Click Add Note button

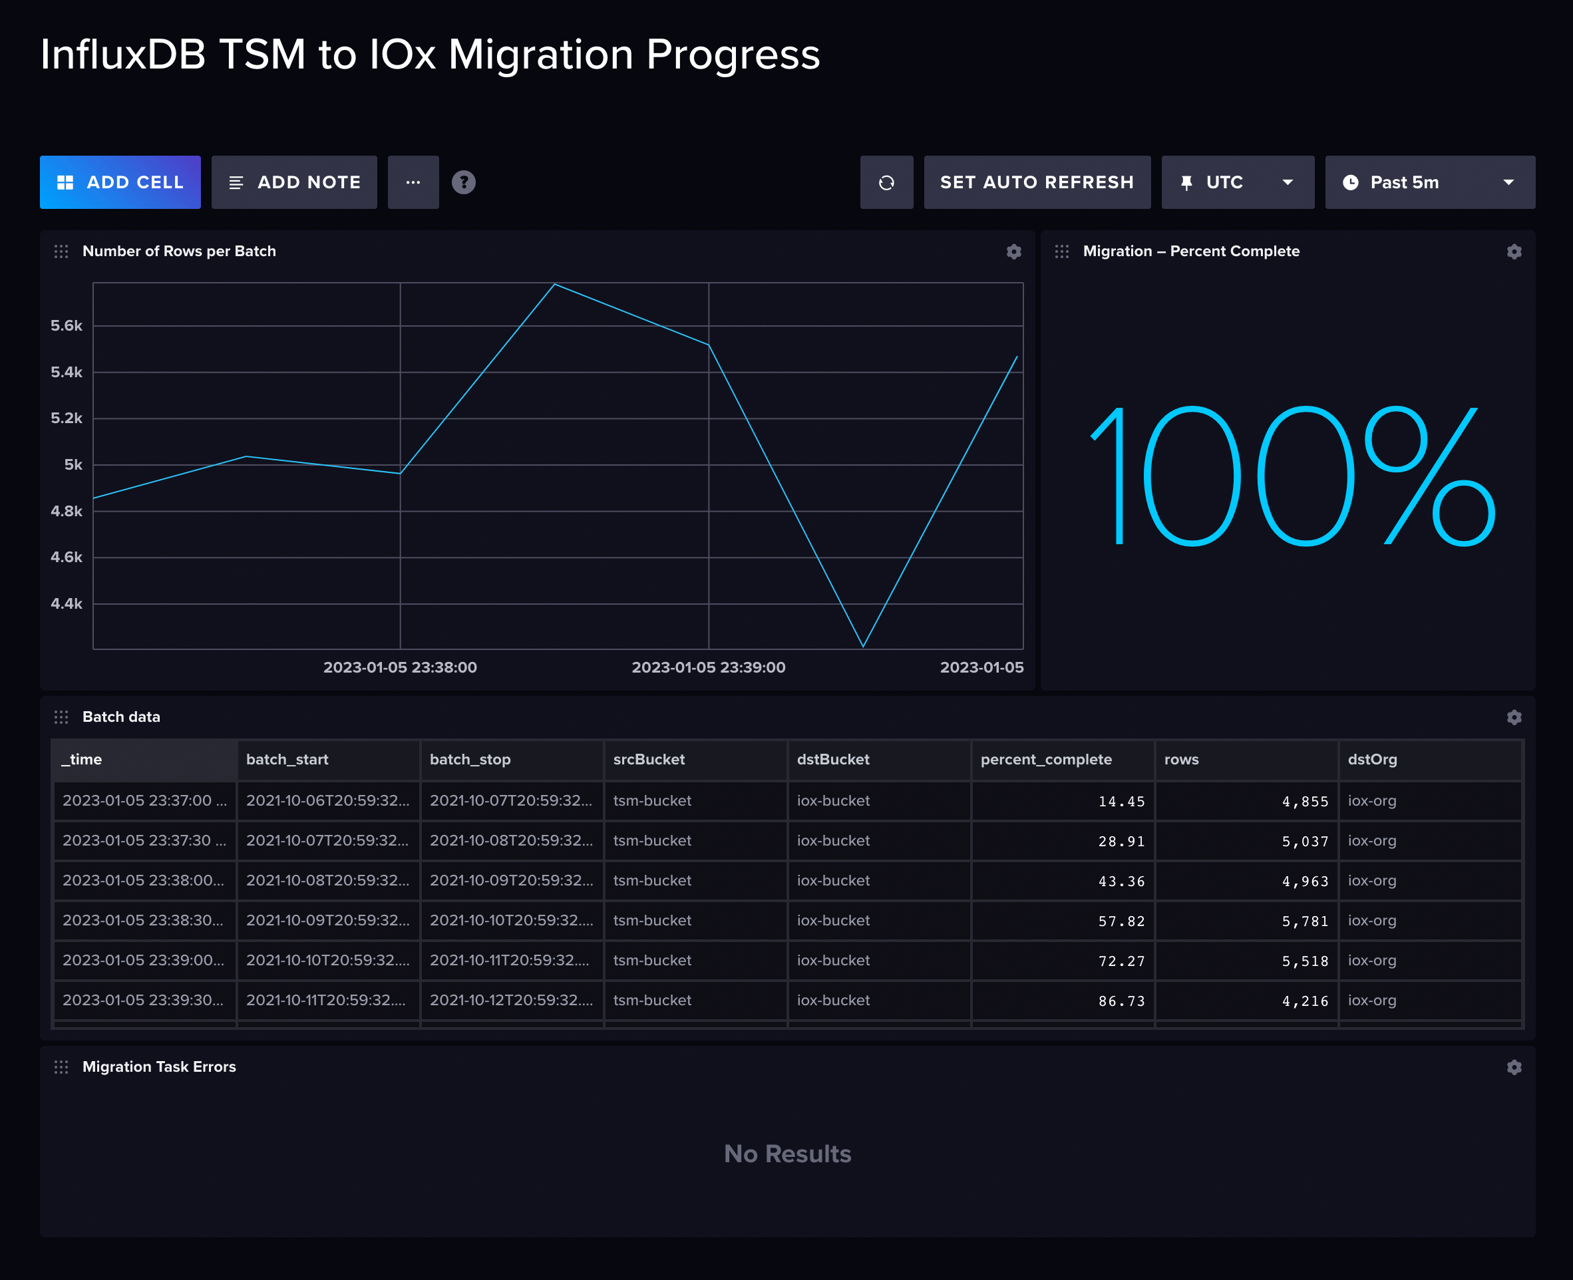coord(293,182)
